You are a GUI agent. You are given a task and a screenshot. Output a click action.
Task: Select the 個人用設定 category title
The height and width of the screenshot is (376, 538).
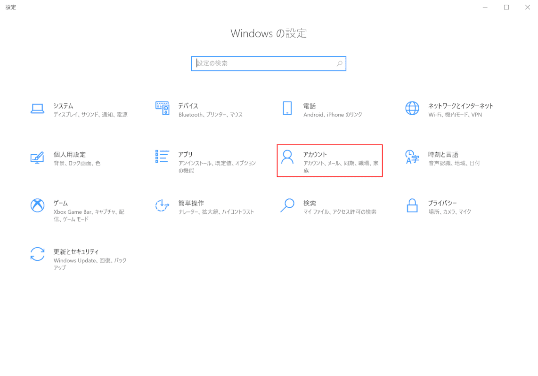[x=70, y=155]
